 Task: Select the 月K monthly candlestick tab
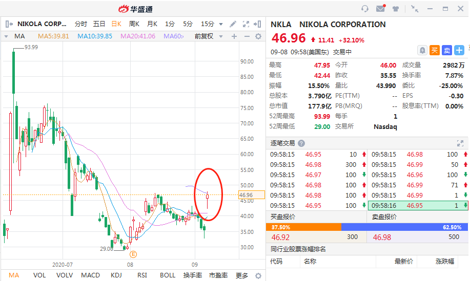(x=152, y=24)
